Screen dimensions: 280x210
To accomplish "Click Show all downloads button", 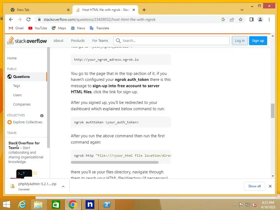I will (x=255, y=186).
